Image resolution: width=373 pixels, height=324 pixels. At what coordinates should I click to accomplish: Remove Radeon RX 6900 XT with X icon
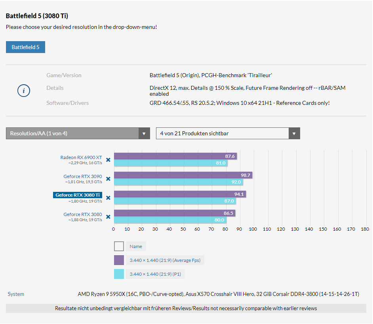click(108, 160)
